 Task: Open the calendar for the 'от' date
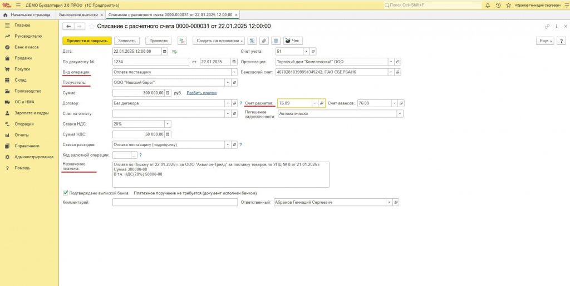click(234, 62)
